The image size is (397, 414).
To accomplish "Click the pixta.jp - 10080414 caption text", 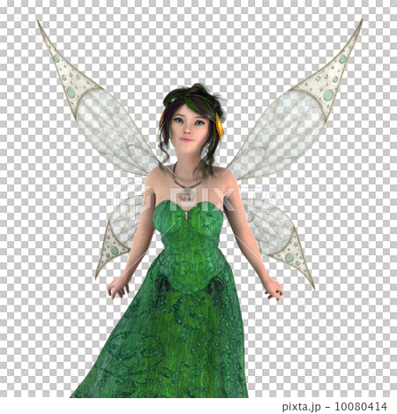I will point(334,407).
